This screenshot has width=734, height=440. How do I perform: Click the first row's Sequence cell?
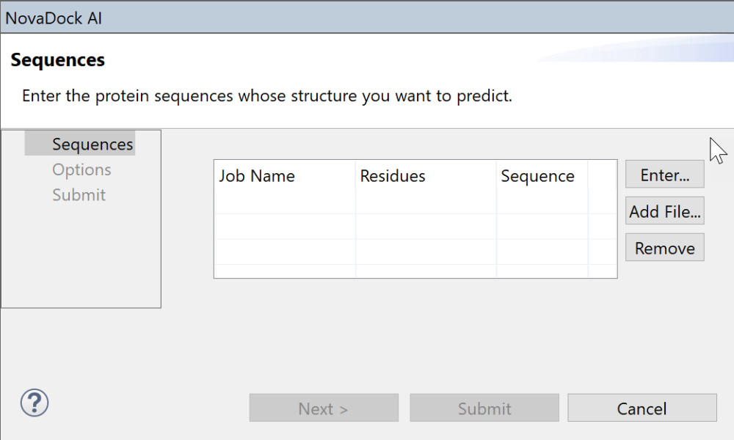(542, 202)
